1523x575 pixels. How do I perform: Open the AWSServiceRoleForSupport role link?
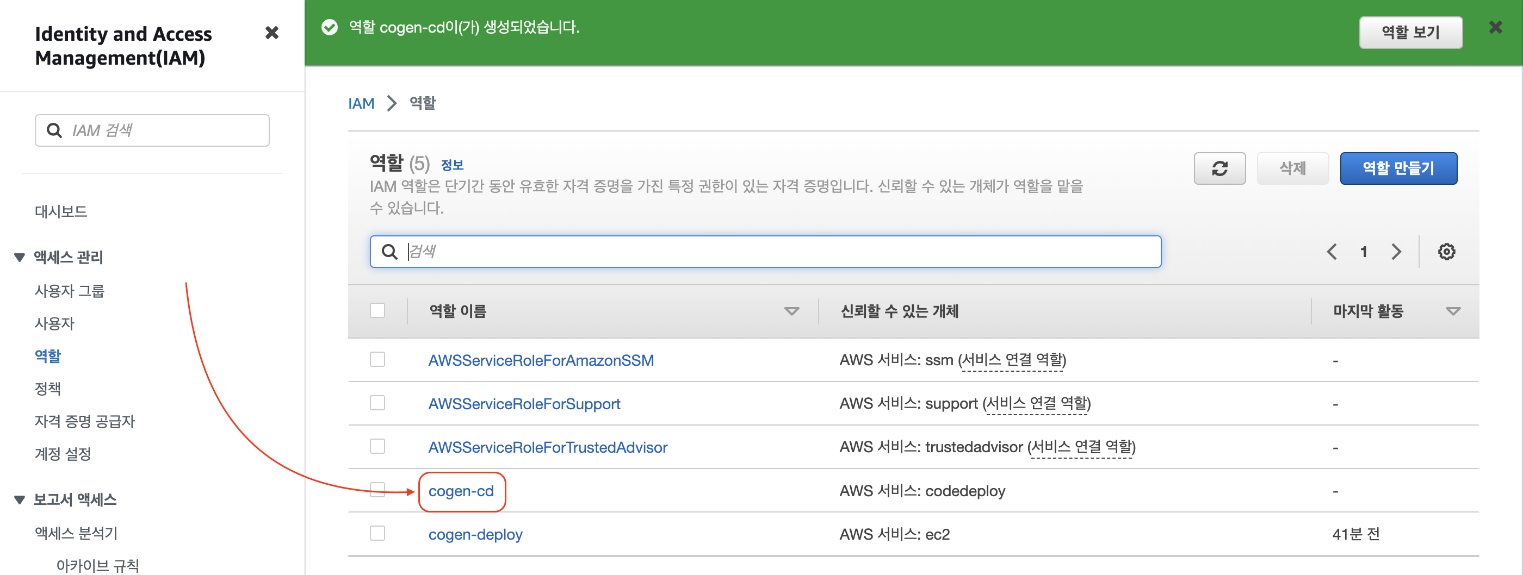click(x=524, y=404)
